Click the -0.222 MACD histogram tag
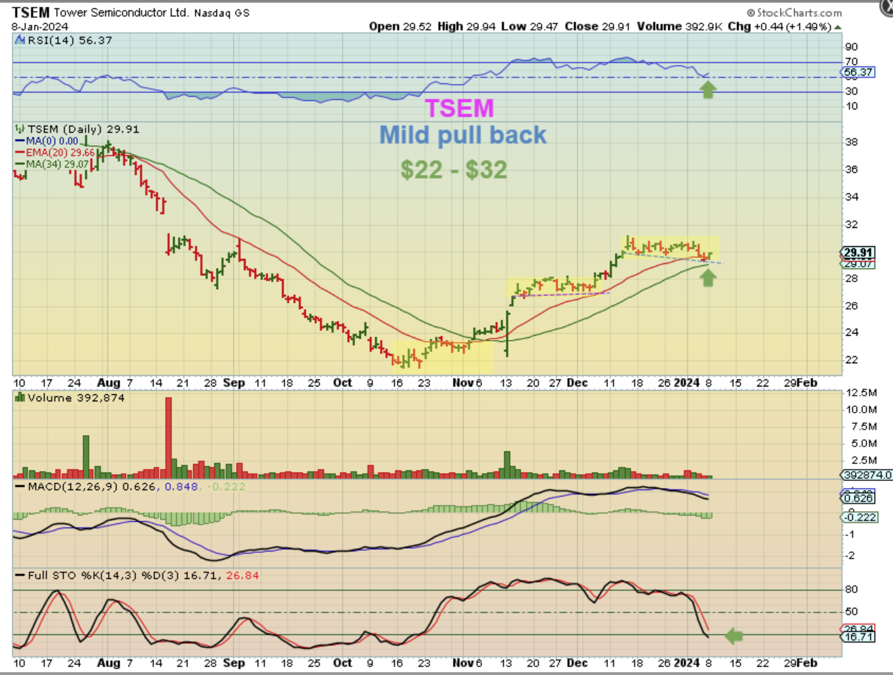Image resolution: width=893 pixels, height=675 pixels. point(860,517)
